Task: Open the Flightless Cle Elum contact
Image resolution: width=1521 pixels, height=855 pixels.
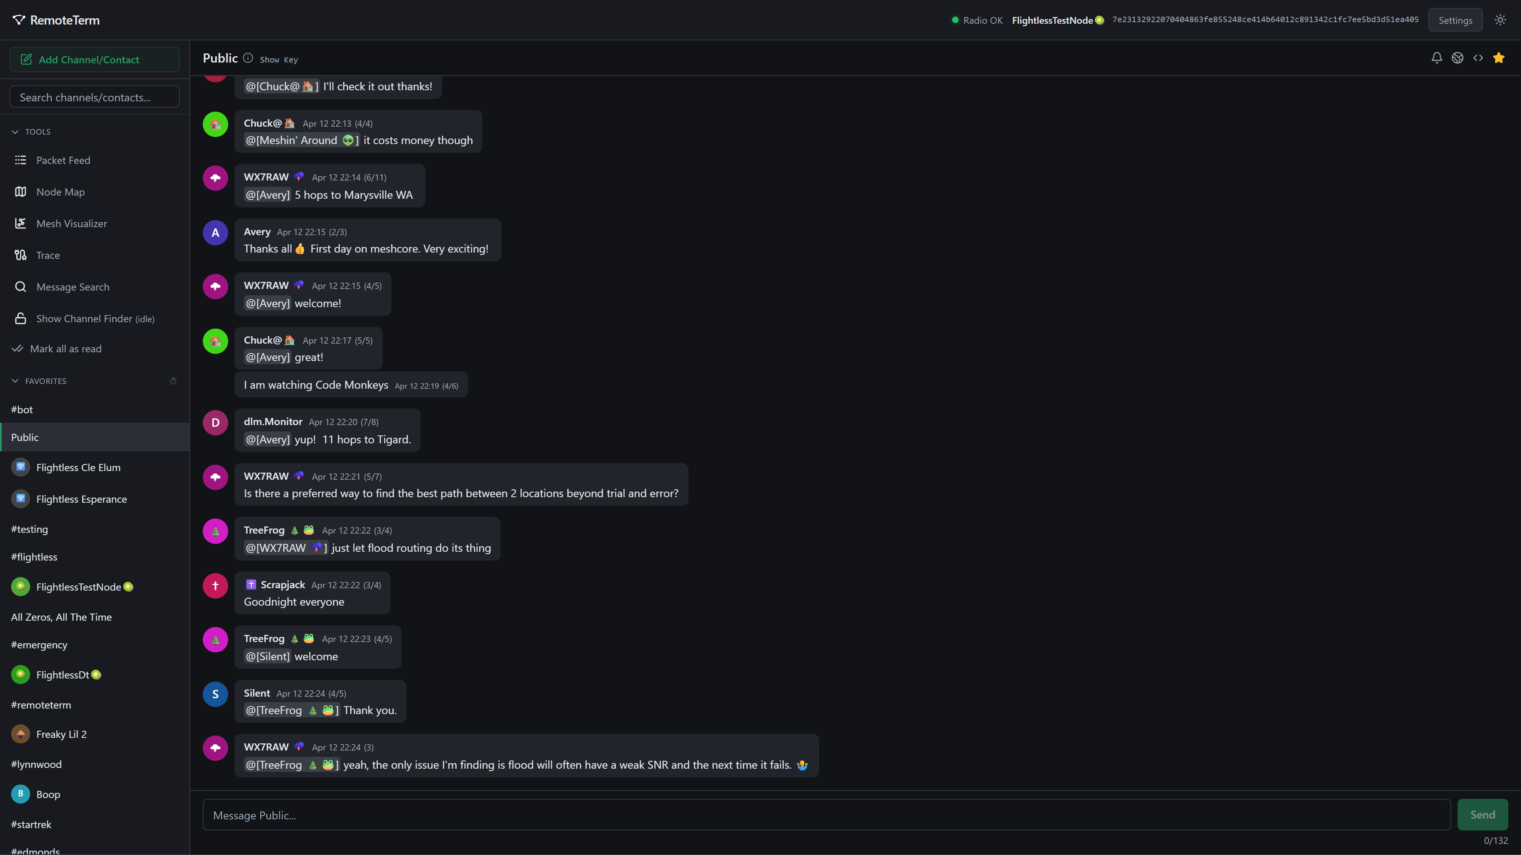Action: point(78,467)
